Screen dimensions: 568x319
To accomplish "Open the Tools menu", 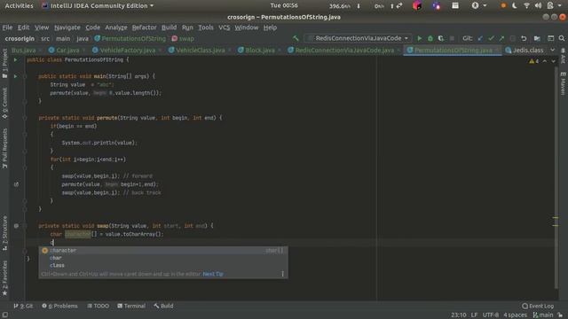I will 206,27.
